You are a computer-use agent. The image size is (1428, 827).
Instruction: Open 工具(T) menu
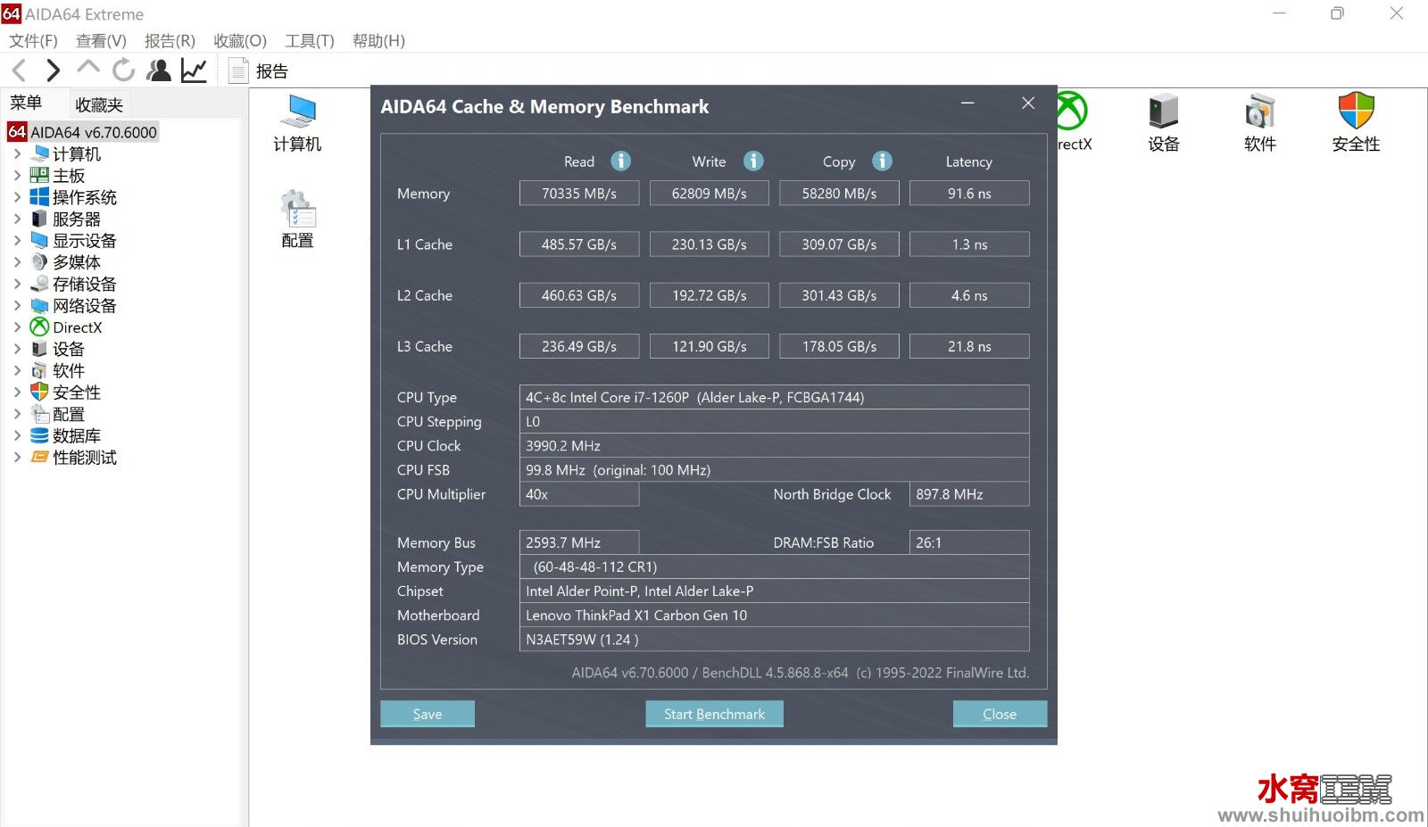[310, 41]
